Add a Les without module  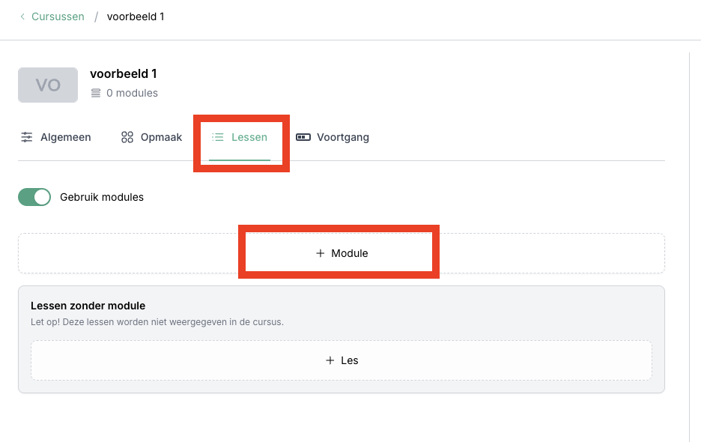click(x=349, y=360)
